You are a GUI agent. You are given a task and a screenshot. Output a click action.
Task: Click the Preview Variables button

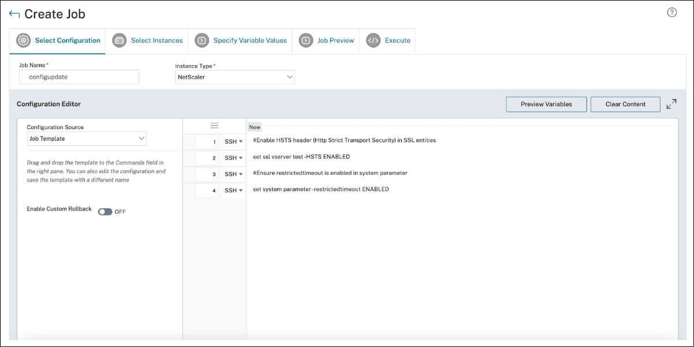[x=546, y=104]
